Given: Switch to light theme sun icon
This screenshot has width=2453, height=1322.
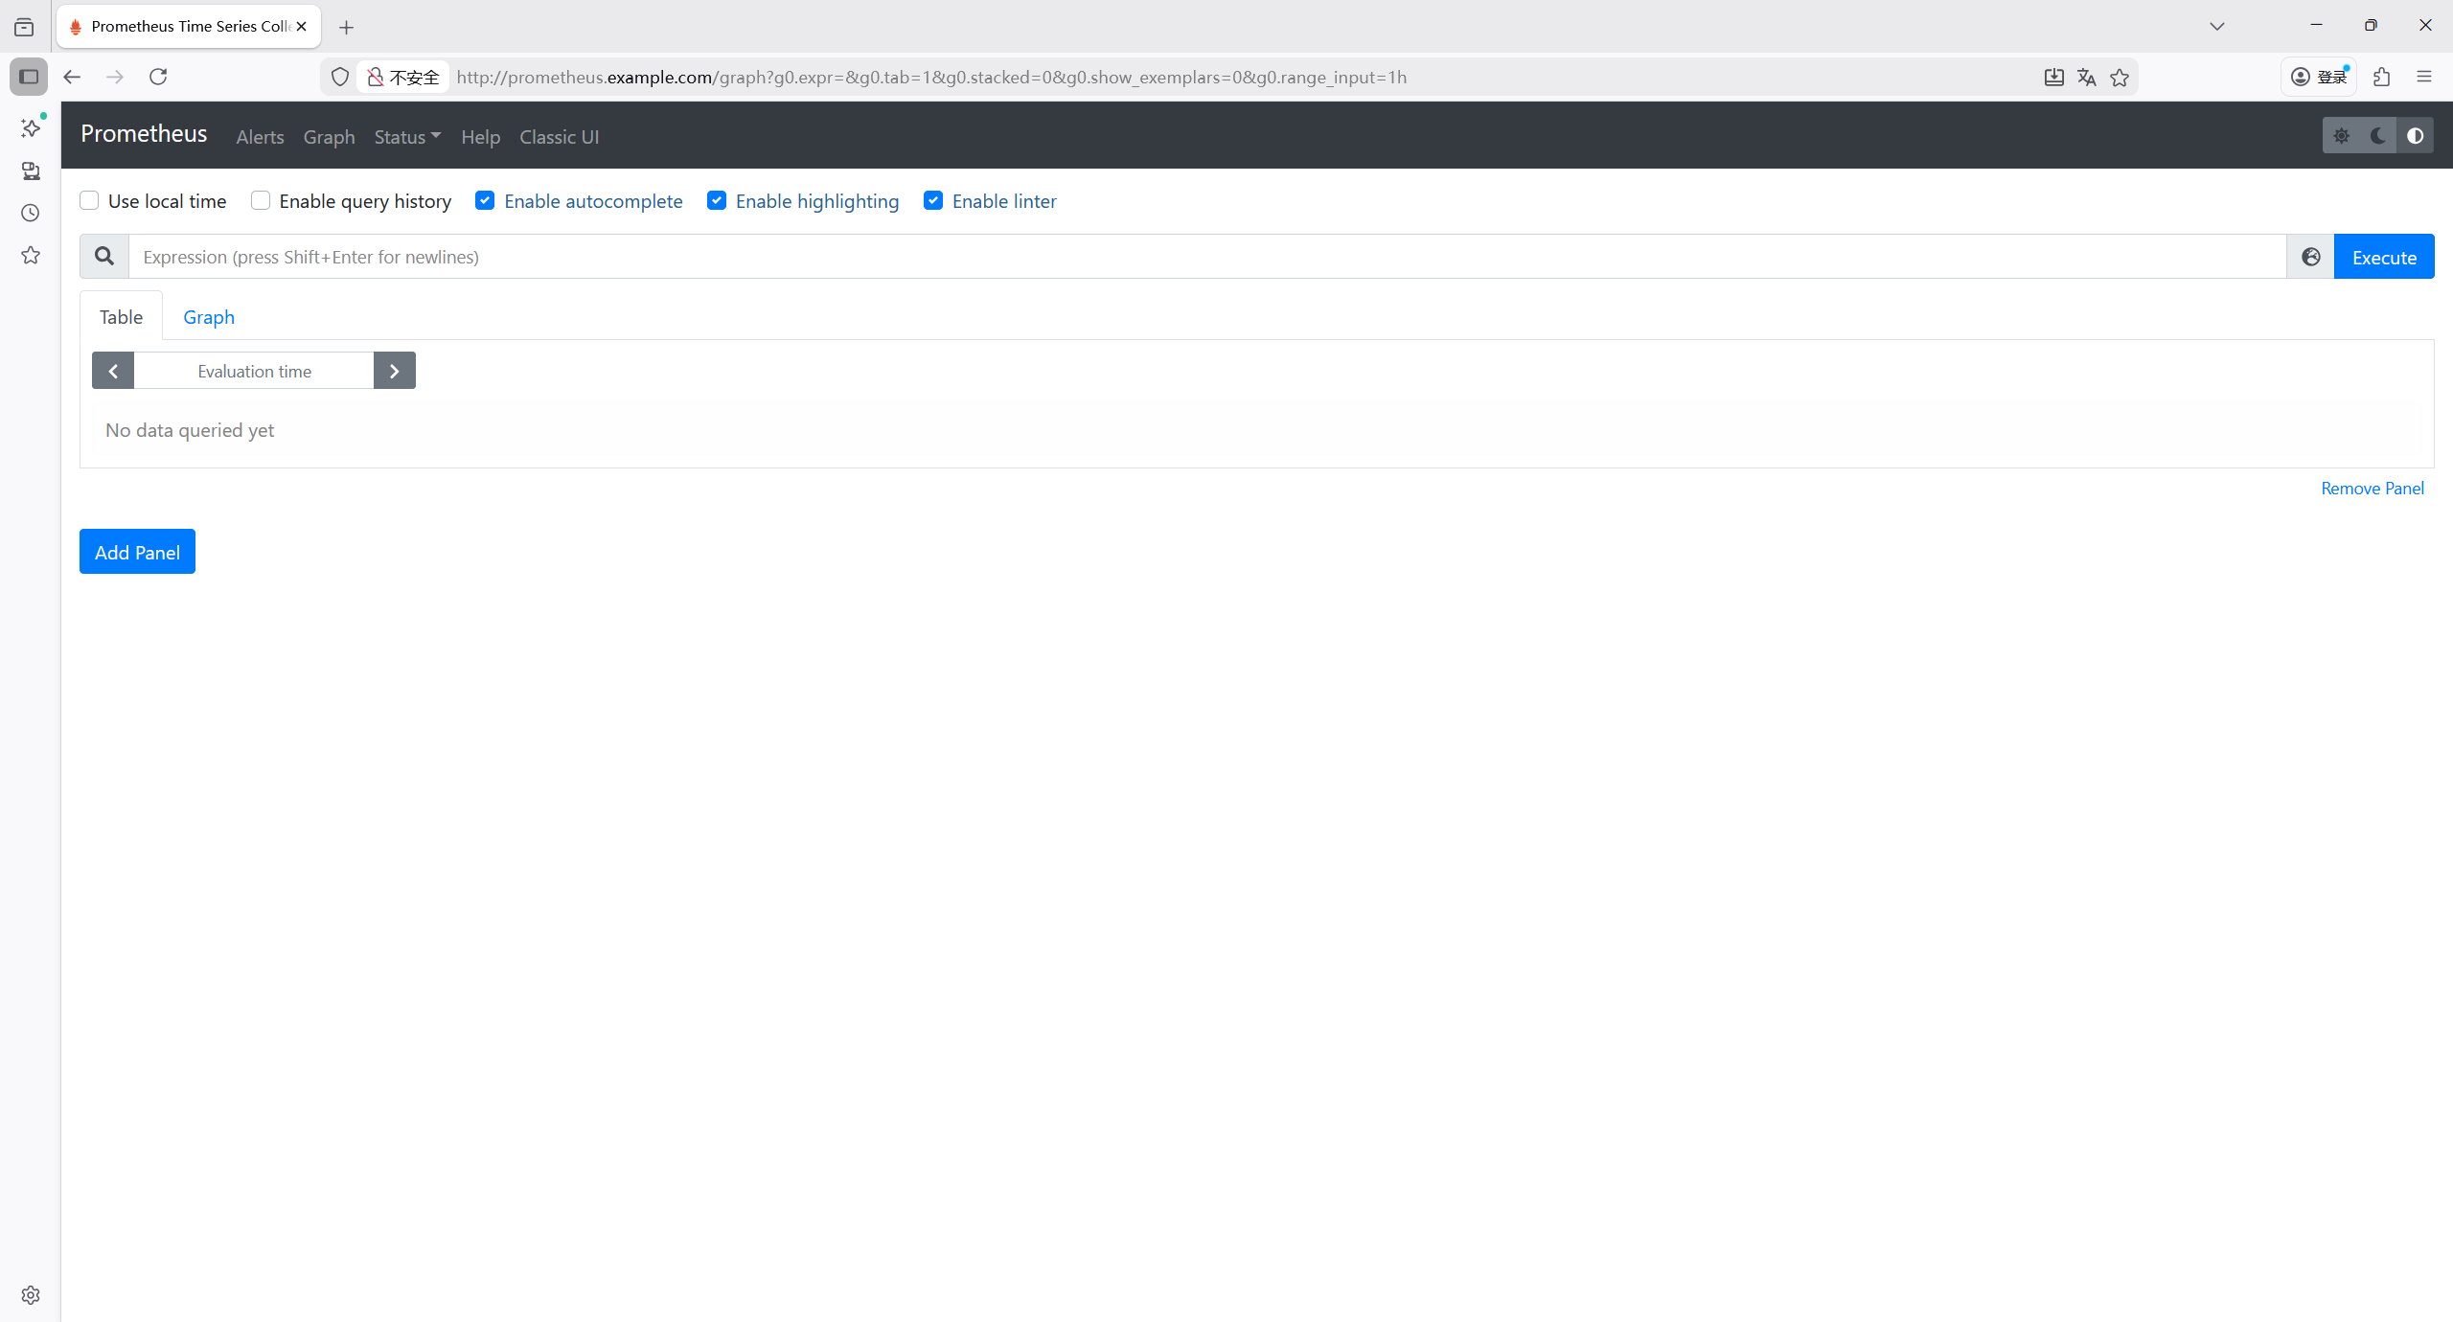Looking at the screenshot, I should point(2341,136).
